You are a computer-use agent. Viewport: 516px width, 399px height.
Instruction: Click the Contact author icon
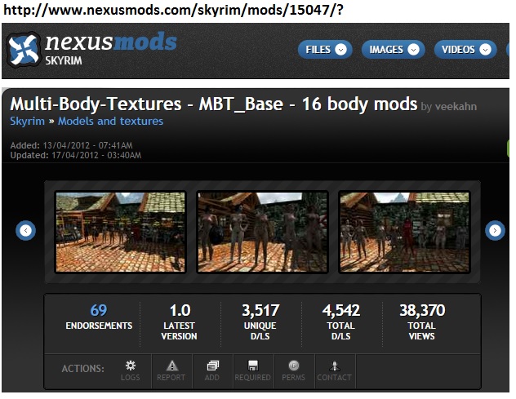tap(335, 366)
